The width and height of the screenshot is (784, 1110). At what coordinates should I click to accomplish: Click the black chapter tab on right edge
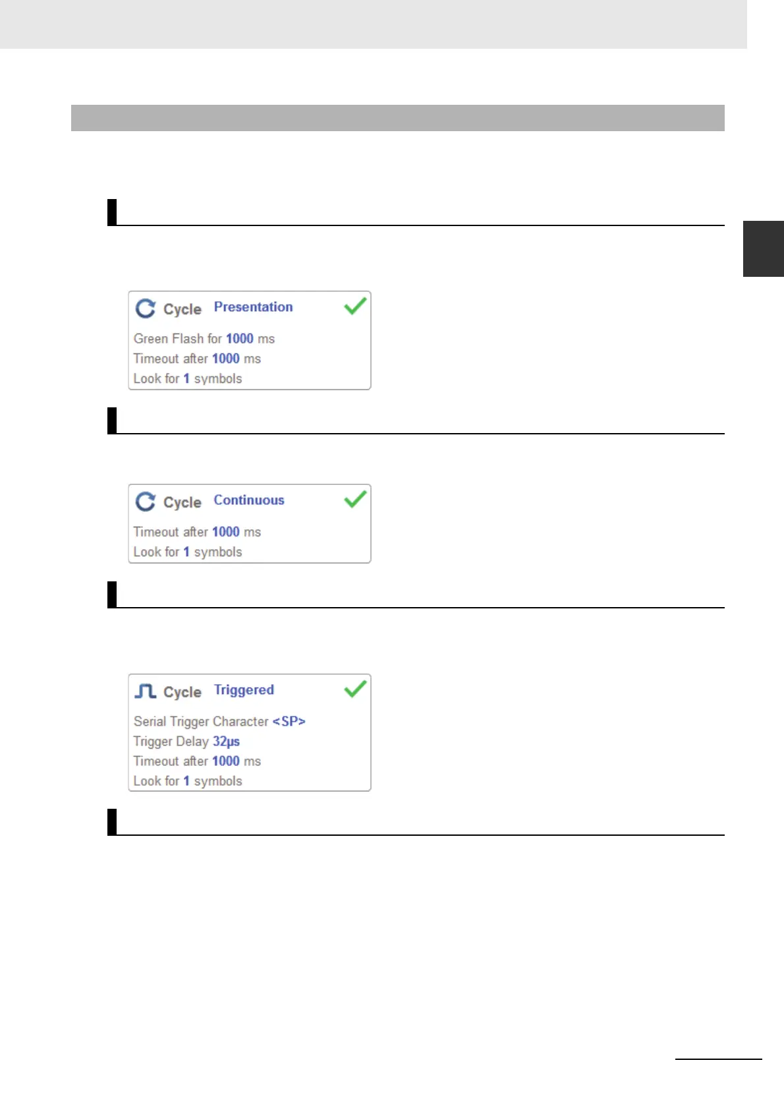point(764,248)
